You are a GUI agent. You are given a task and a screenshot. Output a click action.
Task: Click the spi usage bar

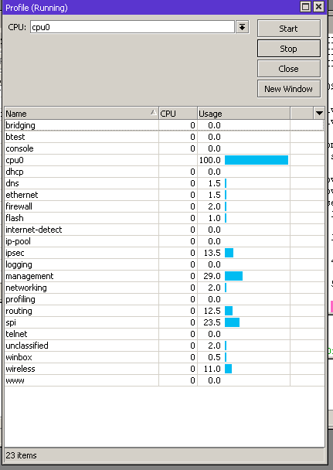[x=232, y=322]
